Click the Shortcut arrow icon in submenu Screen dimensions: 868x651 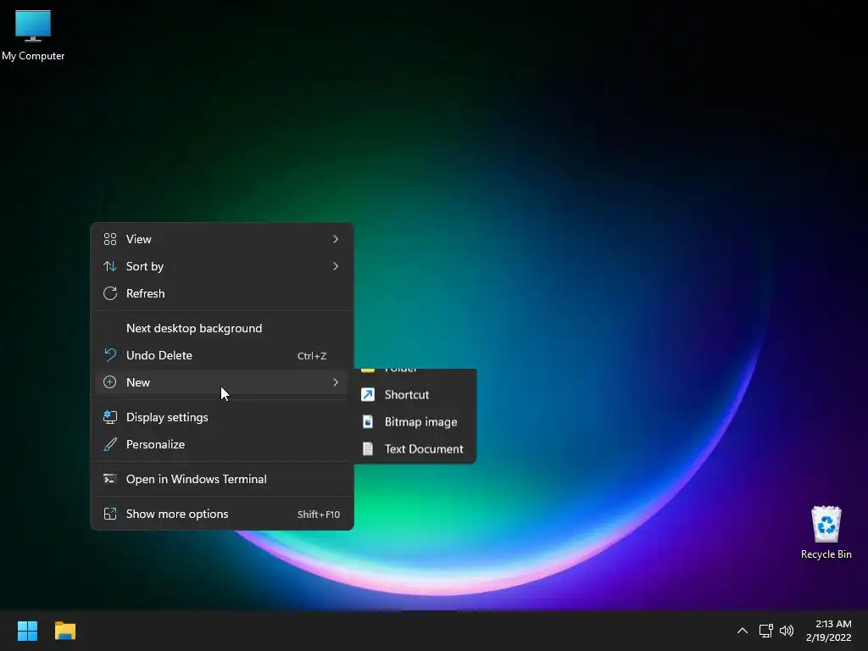368,395
